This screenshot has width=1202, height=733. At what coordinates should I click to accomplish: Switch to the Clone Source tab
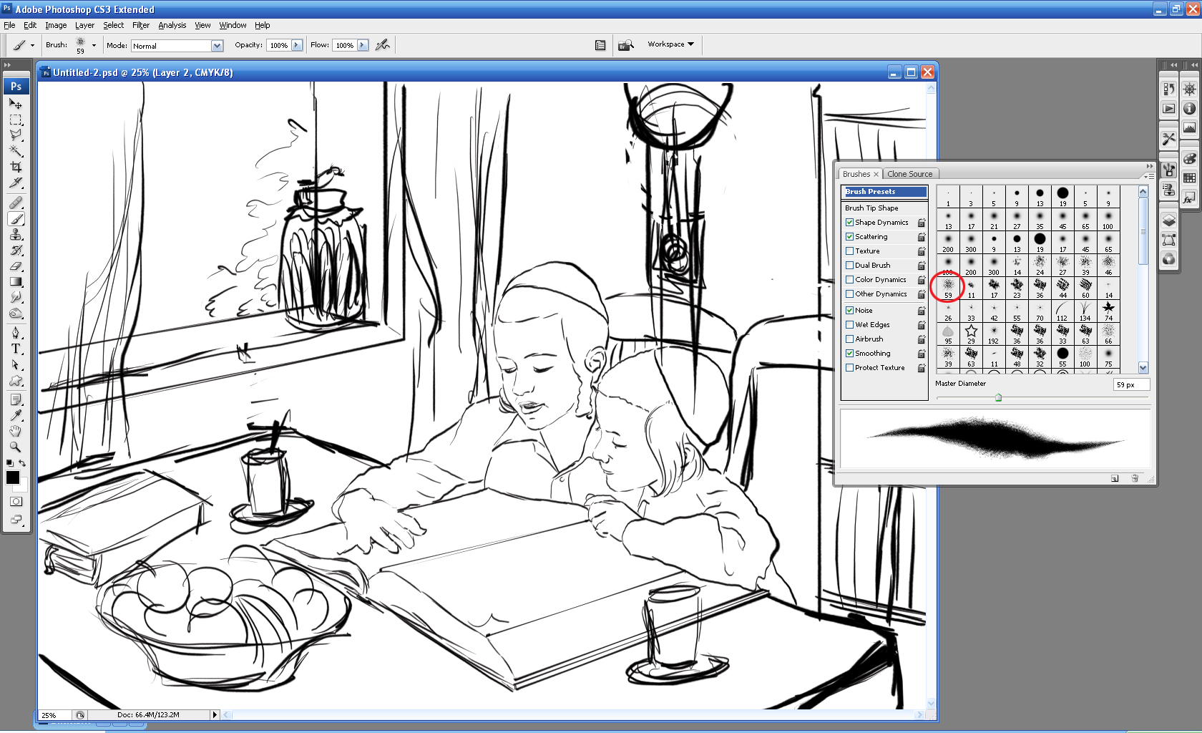[910, 174]
